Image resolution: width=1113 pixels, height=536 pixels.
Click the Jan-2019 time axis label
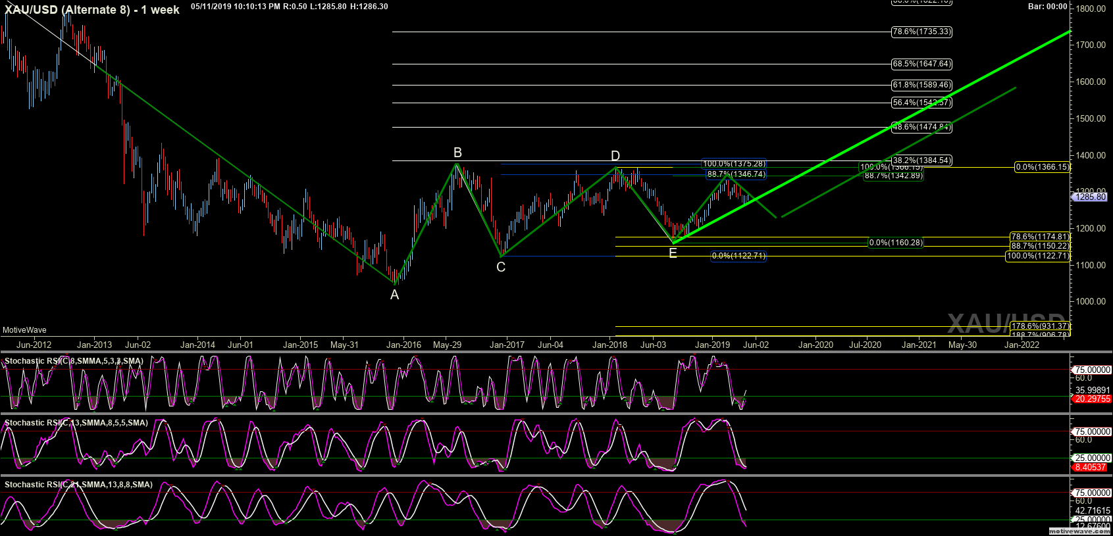coord(713,345)
